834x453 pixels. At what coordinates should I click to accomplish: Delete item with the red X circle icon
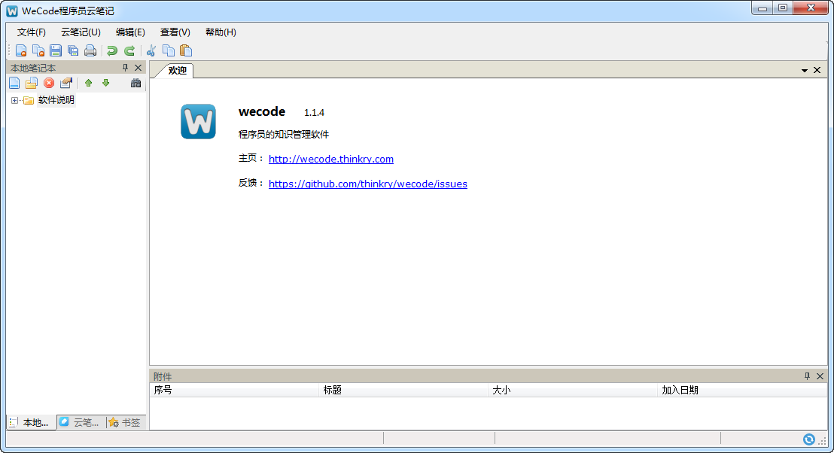[49, 83]
